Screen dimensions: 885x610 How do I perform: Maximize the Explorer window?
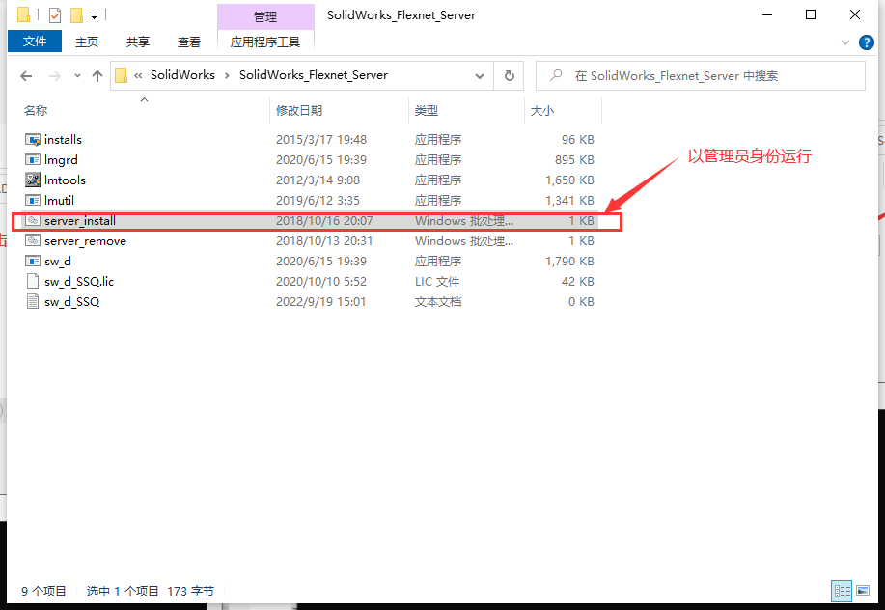[x=811, y=14]
